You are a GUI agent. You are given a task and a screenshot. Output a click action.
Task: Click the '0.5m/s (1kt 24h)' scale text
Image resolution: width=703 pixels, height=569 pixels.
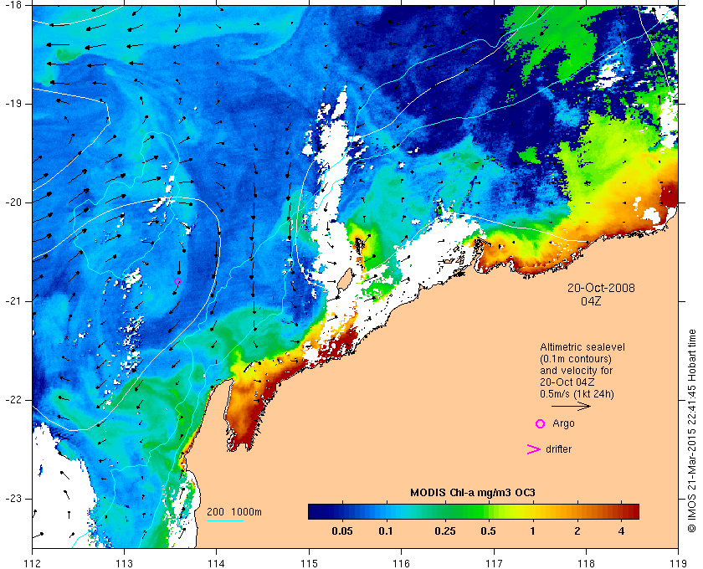(577, 394)
